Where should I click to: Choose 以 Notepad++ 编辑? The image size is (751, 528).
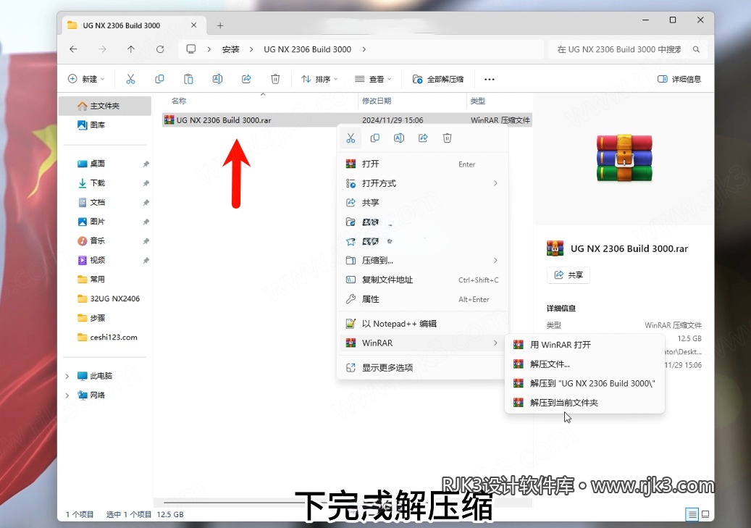[x=422, y=324]
